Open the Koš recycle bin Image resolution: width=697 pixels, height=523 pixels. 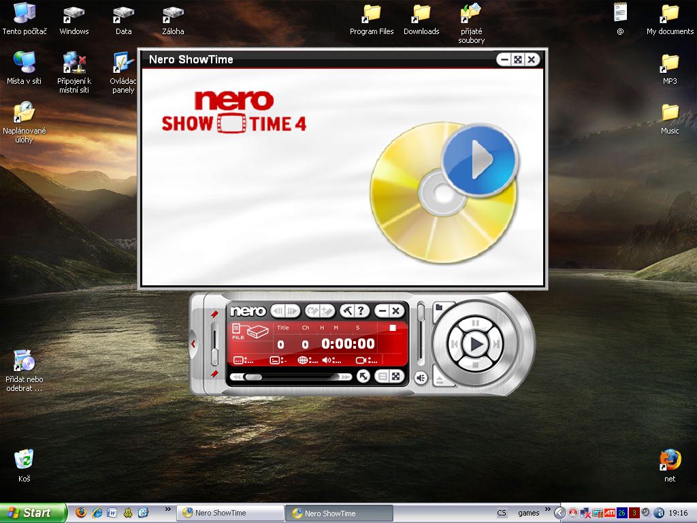(24, 465)
